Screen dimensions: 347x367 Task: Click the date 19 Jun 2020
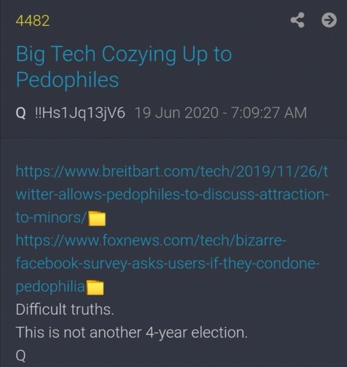pos(177,113)
